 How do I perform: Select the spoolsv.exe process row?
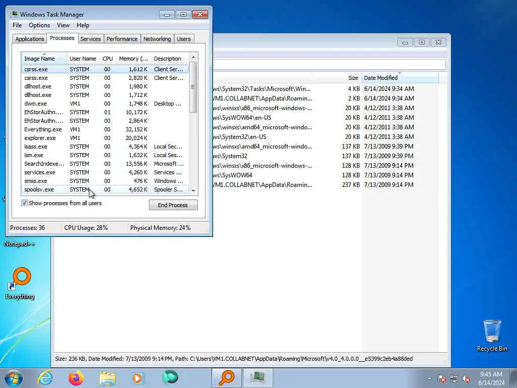tap(105, 189)
